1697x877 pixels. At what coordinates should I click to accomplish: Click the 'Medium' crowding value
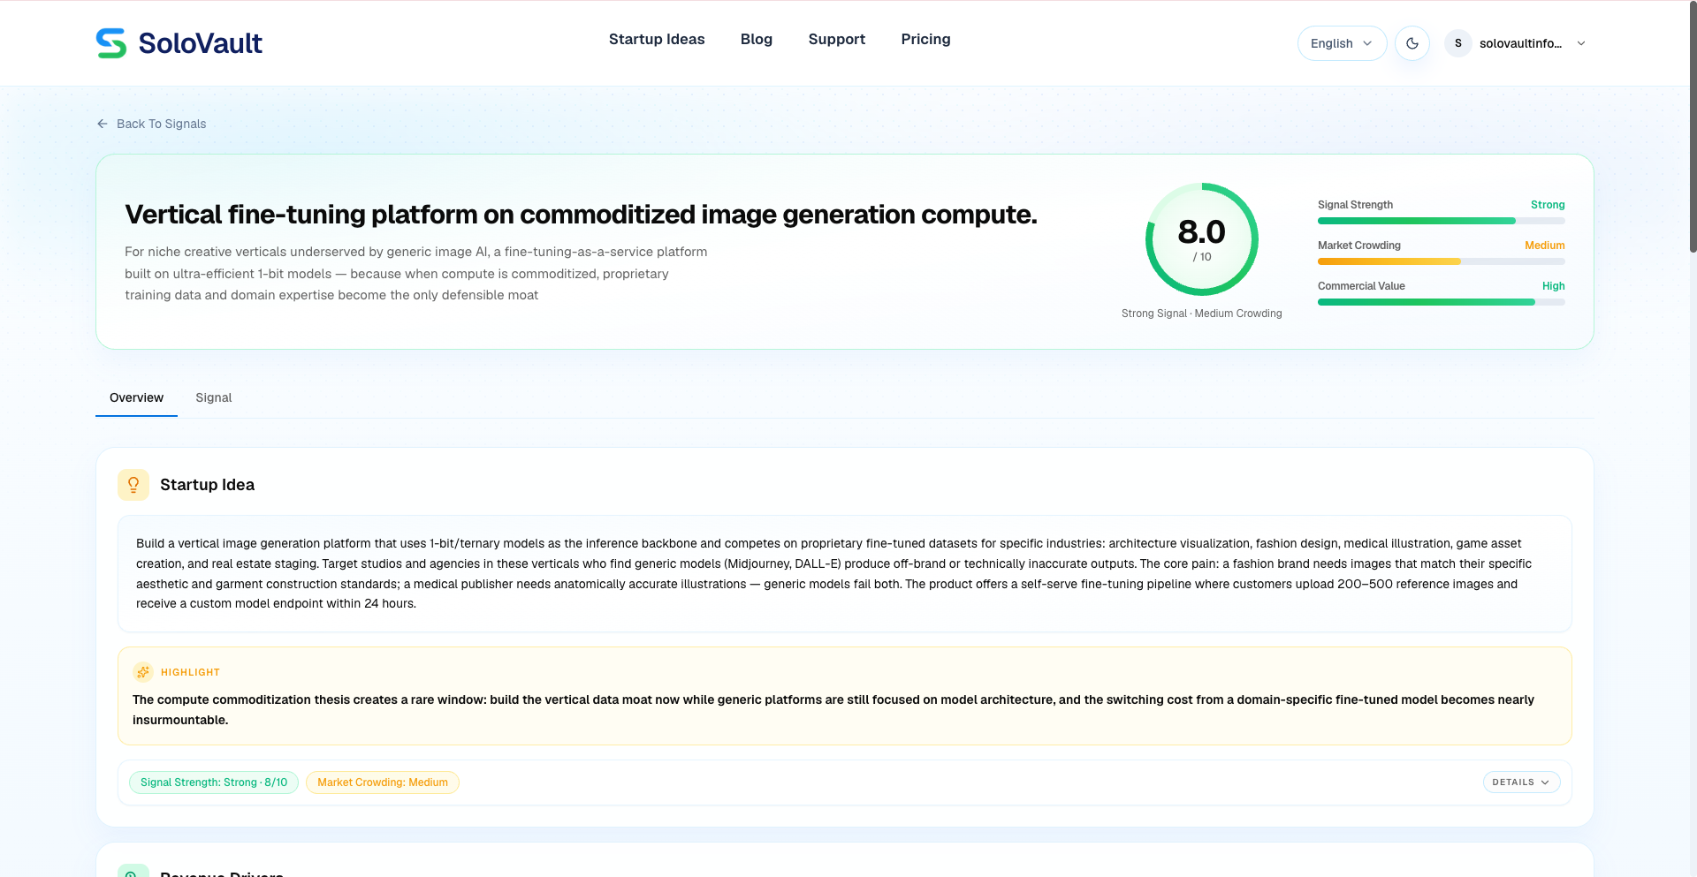point(1544,246)
